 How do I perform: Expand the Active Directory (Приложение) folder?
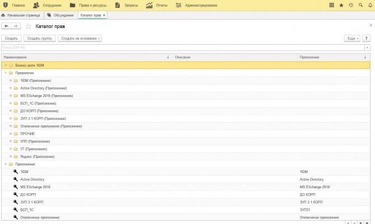coord(11,88)
